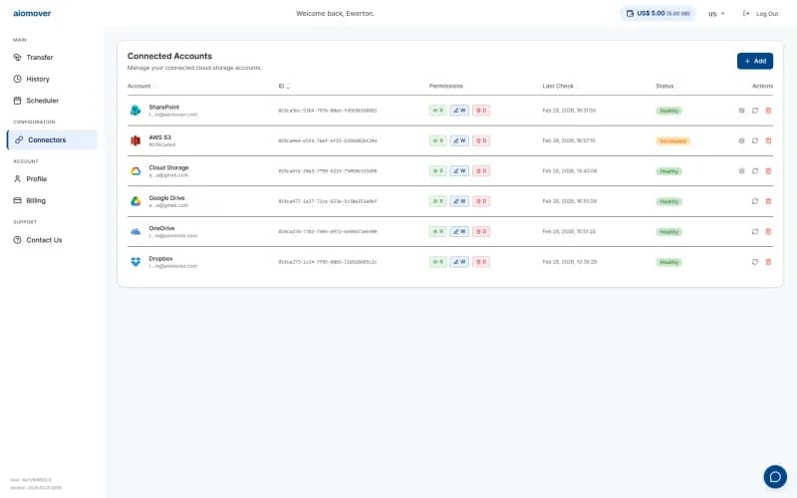Toggle read permission for Google Drive

(x=437, y=201)
